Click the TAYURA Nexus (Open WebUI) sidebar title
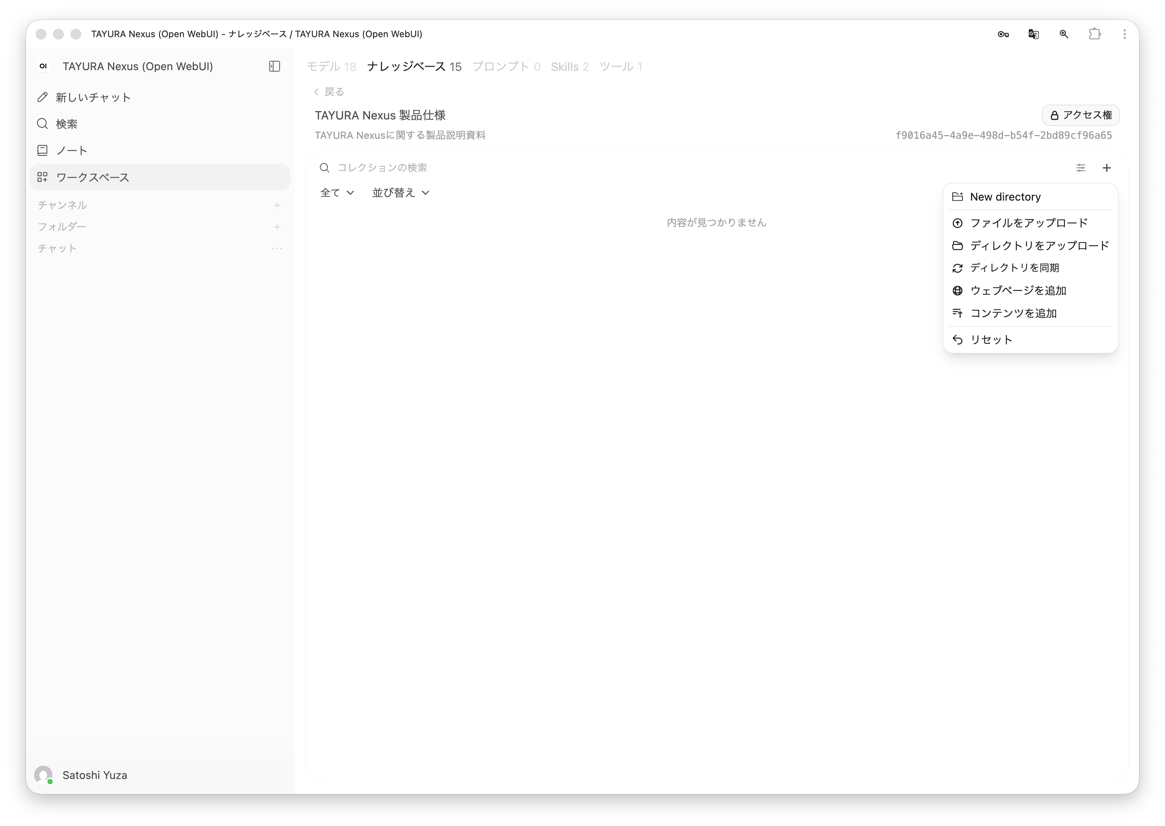The image size is (1165, 826). tap(137, 66)
